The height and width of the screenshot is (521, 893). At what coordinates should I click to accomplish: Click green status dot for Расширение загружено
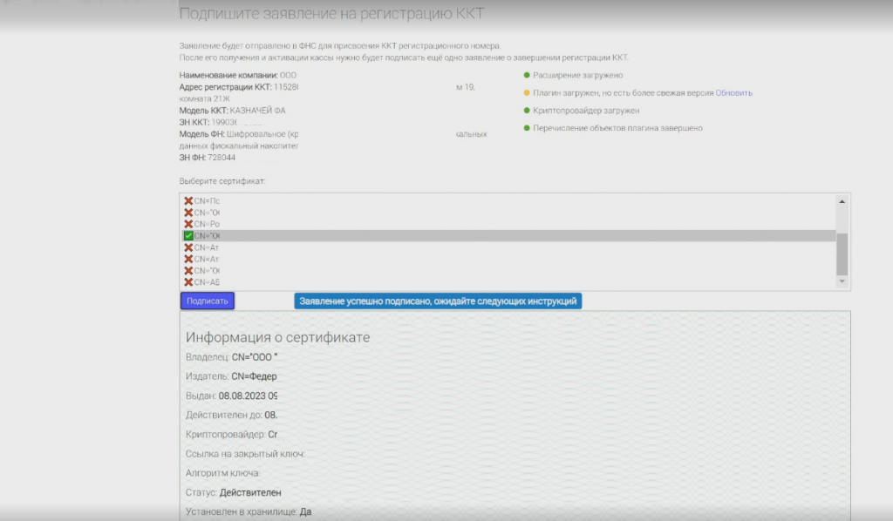tap(527, 75)
